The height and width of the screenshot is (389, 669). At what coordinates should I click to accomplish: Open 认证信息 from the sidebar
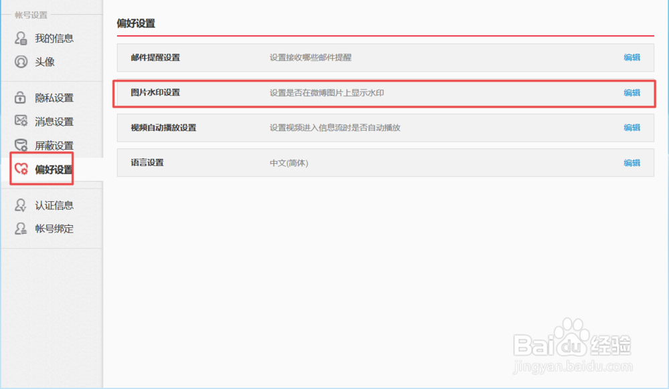pyautogui.click(x=54, y=205)
